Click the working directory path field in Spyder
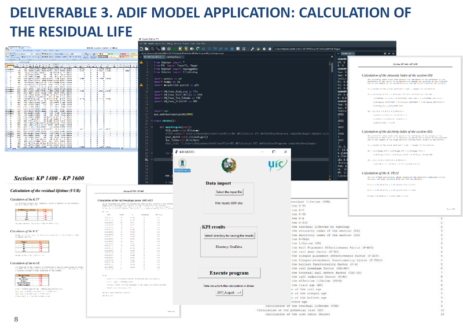Image resolution: width=463 pixels, height=336 pixels. [334, 49]
